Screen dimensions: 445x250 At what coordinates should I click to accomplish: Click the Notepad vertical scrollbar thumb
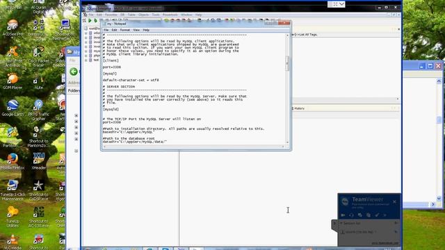click(x=287, y=64)
